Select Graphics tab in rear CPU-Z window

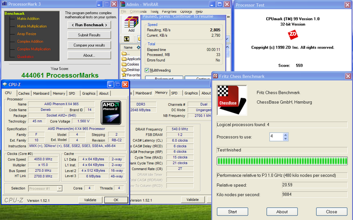pos(191,93)
